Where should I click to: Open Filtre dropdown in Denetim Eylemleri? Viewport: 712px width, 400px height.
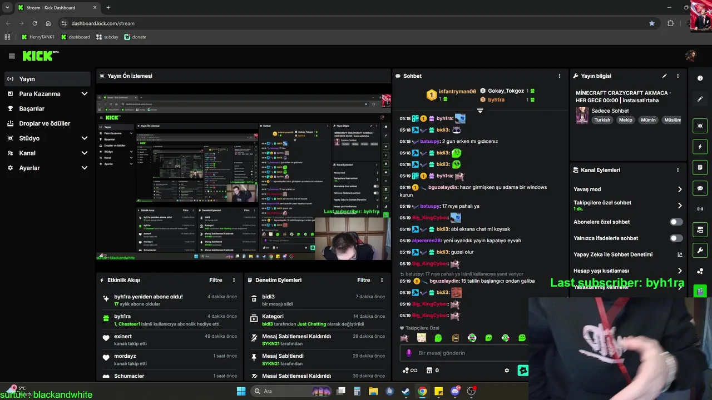[x=364, y=280]
